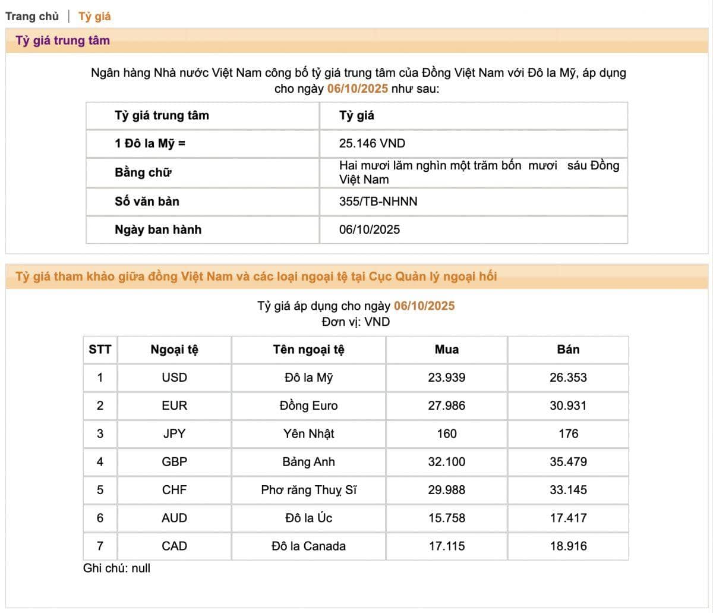Click the Tỷ giá tham khảo section header
713x613 pixels.
(x=256, y=276)
